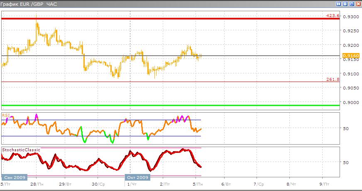This screenshot has height=191, width=362.
Task: Click the thick green support line
Action: tap(166, 105)
